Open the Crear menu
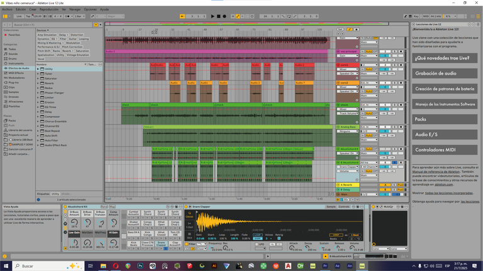483x271 pixels. coord(33,9)
